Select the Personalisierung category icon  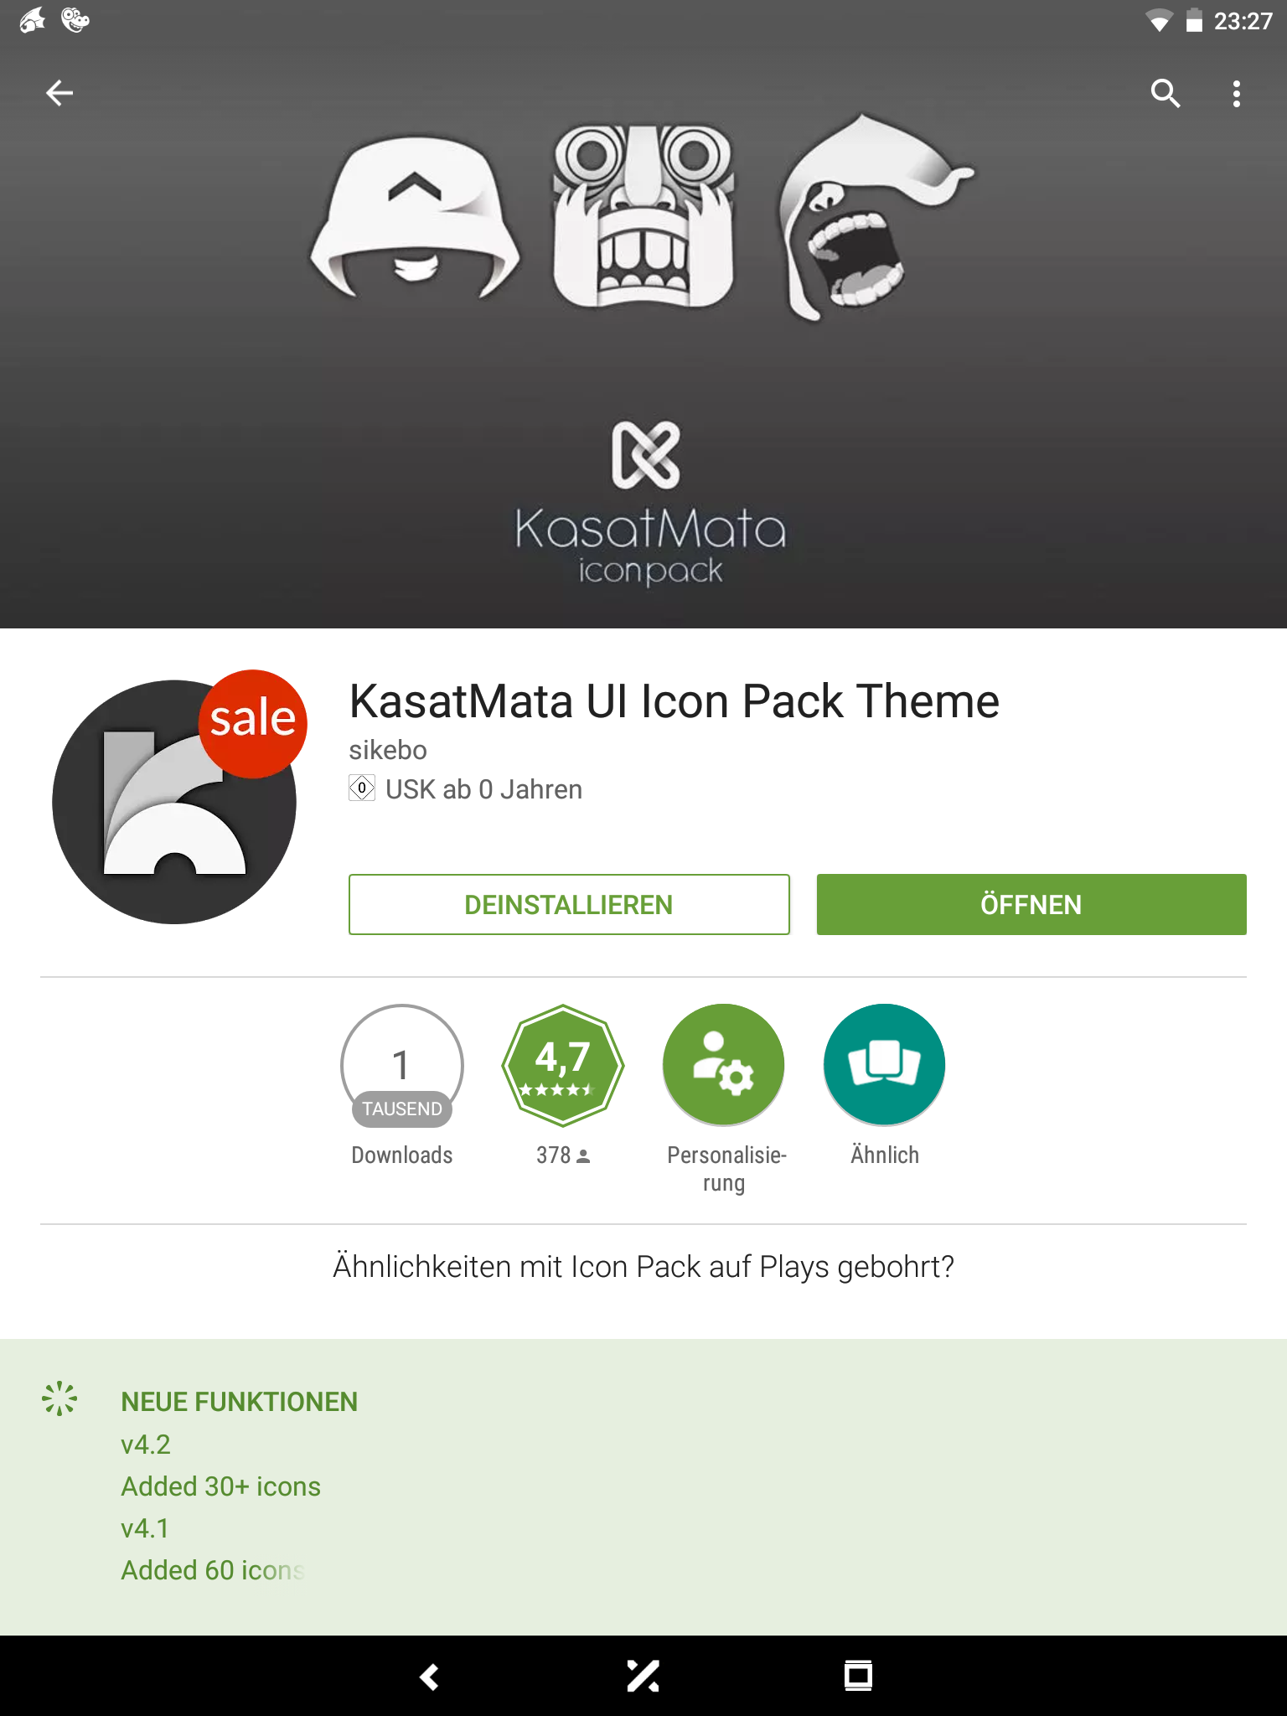[x=724, y=1066]
